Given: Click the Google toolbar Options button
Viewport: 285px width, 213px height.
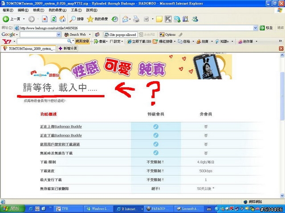Looking at the screenshot, I should click(167, 35).
